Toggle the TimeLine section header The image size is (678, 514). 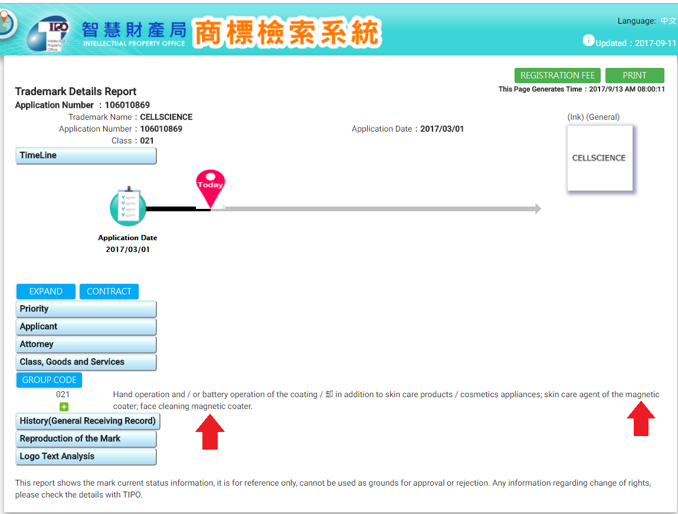(86, 156)
